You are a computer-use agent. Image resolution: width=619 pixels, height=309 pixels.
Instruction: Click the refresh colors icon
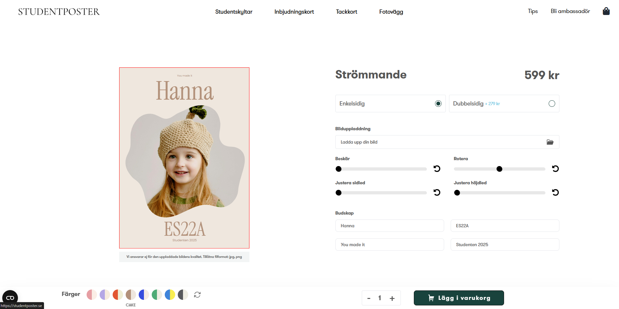[x=197, y=295]
